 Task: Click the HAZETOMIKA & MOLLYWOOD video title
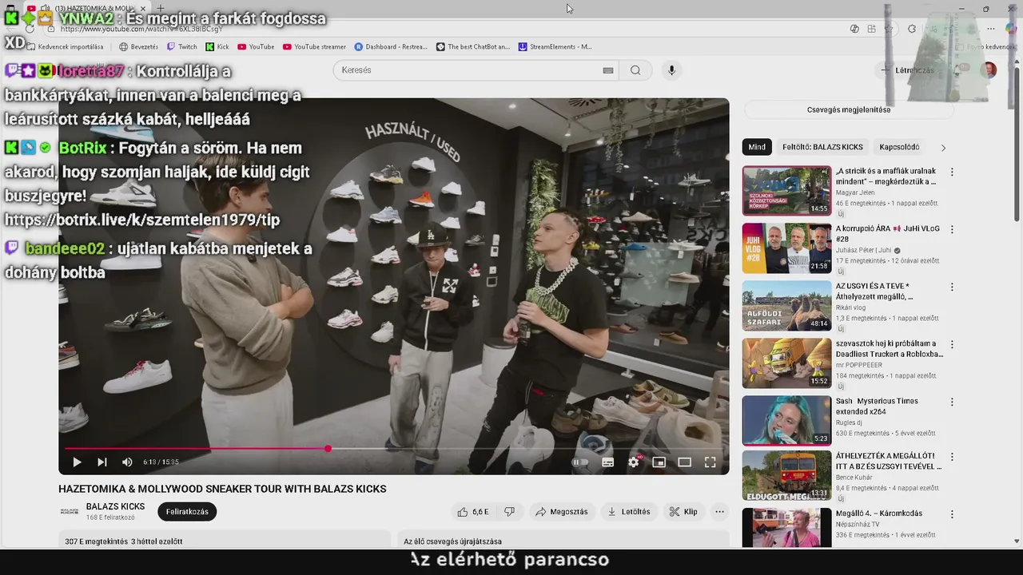222,489
